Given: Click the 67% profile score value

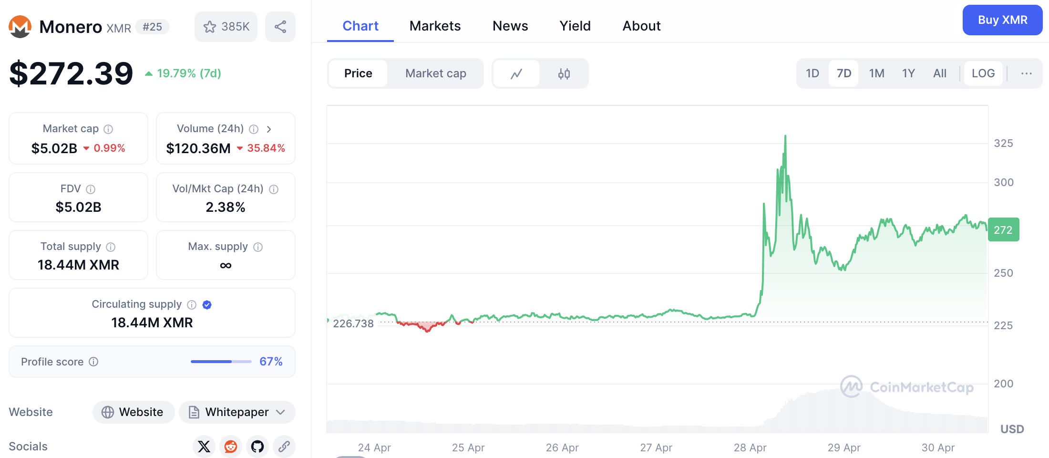Looking at the screenshot, I should (271, 362).
